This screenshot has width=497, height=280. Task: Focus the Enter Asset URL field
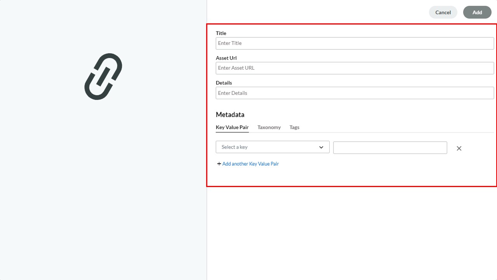[355, 68]
